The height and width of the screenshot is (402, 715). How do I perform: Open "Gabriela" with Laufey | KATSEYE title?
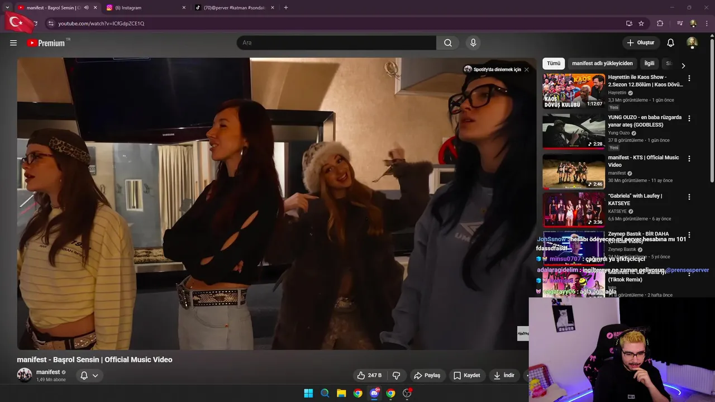[x=635, y=200]
